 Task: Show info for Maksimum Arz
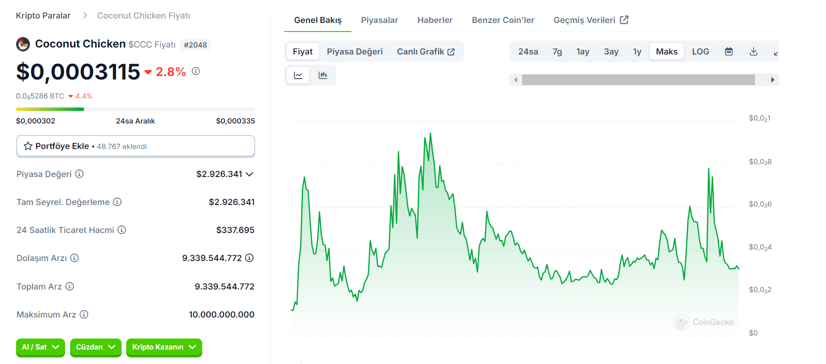84,314
